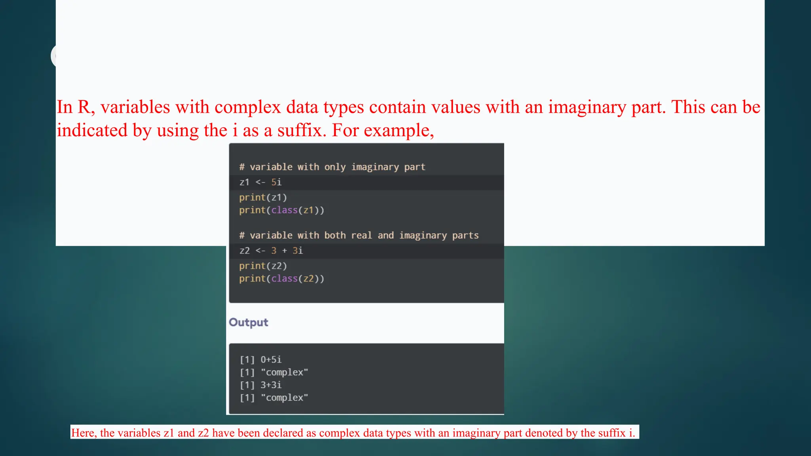
Task: Click the R code block image
Action: tap(366, 223)
